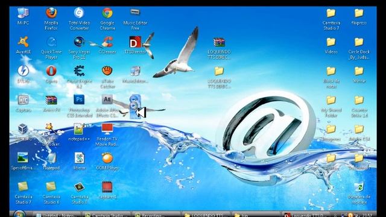Screen dimensions: 386x217
Task: Select the TTSDirector red D icon
Action: click(x=135, y=42)
